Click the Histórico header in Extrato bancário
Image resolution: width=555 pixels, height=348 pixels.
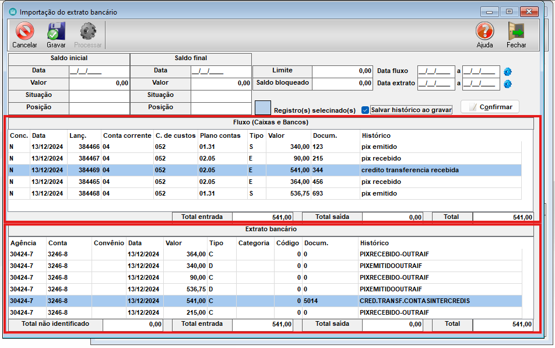coord(374,243)
